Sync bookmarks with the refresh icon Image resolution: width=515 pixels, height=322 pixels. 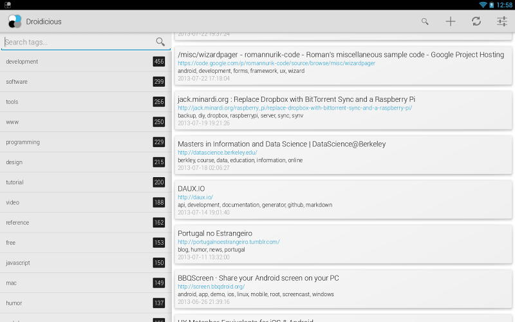476,21
